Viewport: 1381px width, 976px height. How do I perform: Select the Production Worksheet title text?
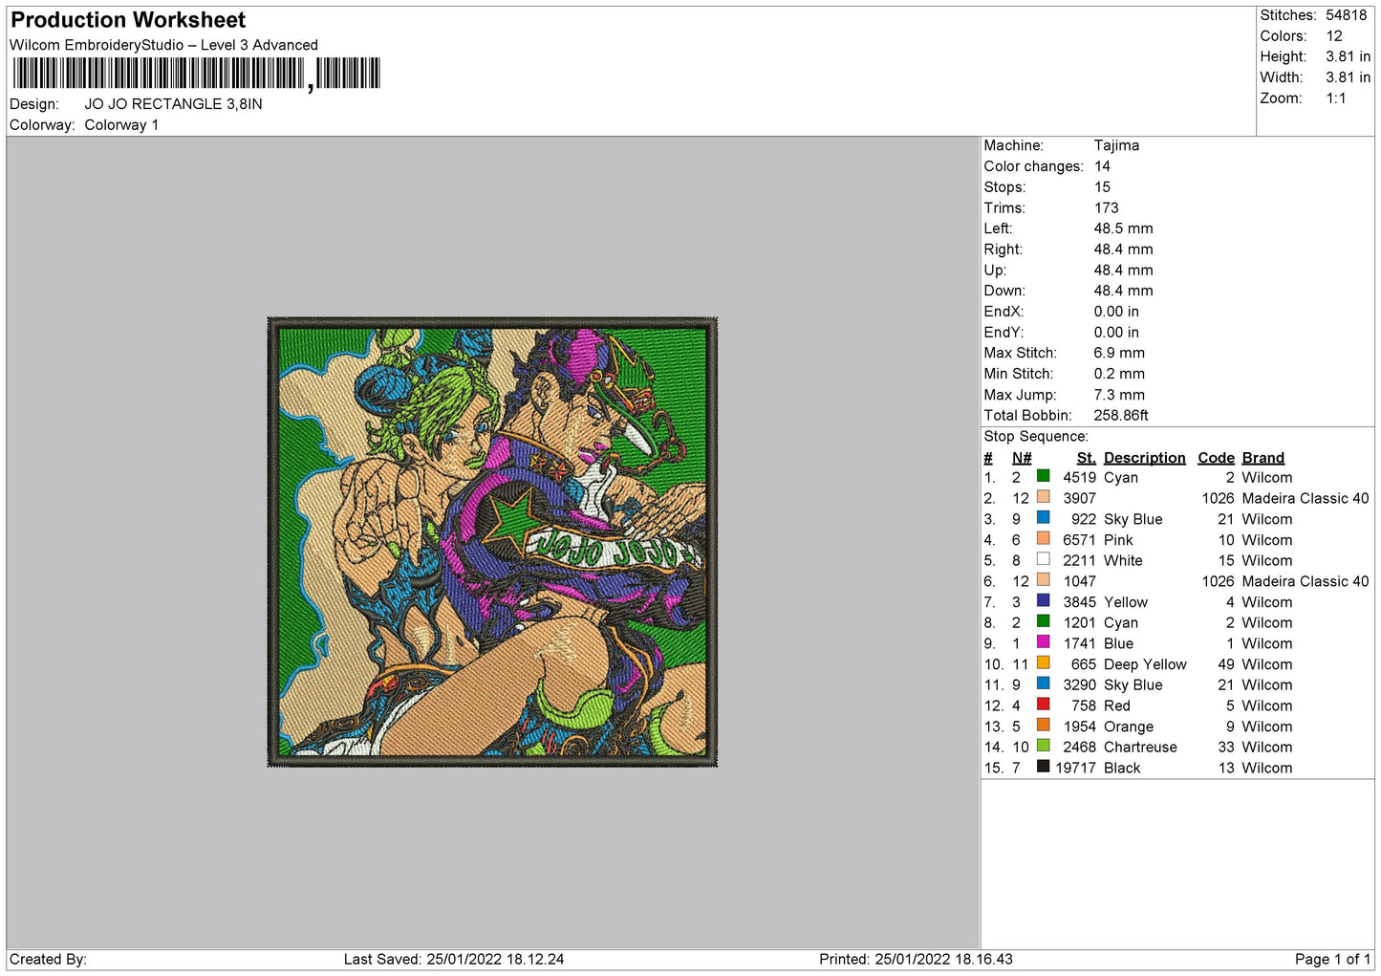(x=128, y=20)
